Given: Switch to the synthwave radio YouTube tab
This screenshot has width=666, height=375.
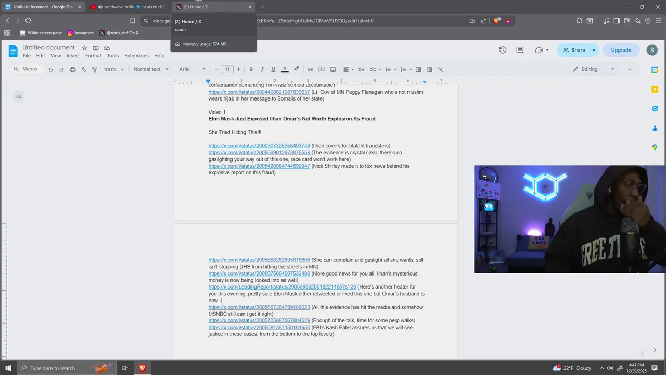Looking at the screenshot, I should 127,7.
